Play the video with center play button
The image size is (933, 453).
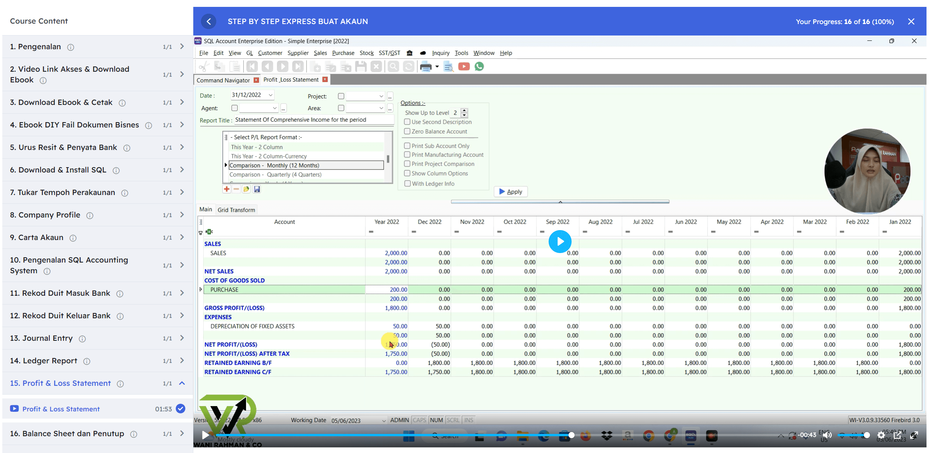coord(560,241)
